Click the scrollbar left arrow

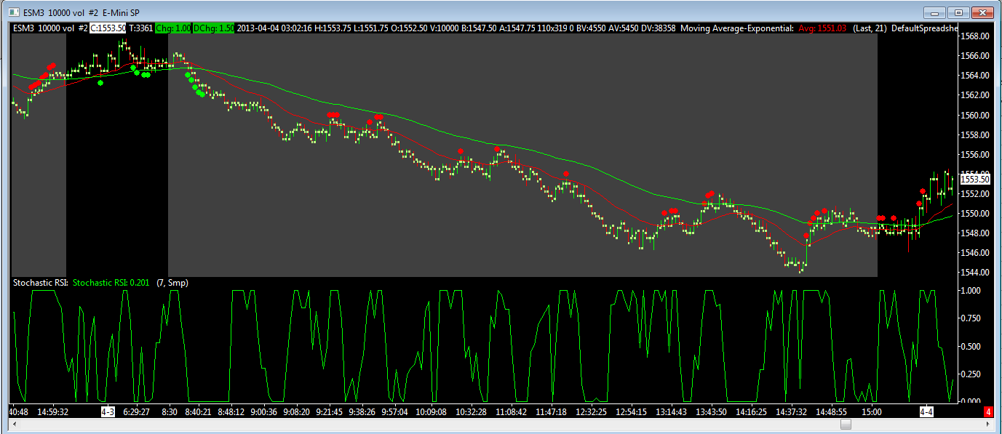(14, 425)
